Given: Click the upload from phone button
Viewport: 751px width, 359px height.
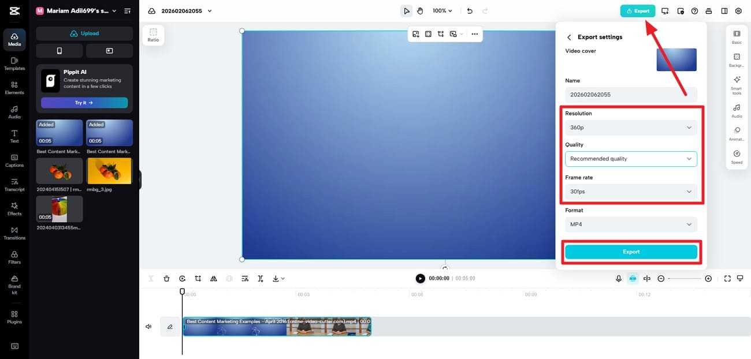Looking at the screenshot, I should [x=60, y=51].
